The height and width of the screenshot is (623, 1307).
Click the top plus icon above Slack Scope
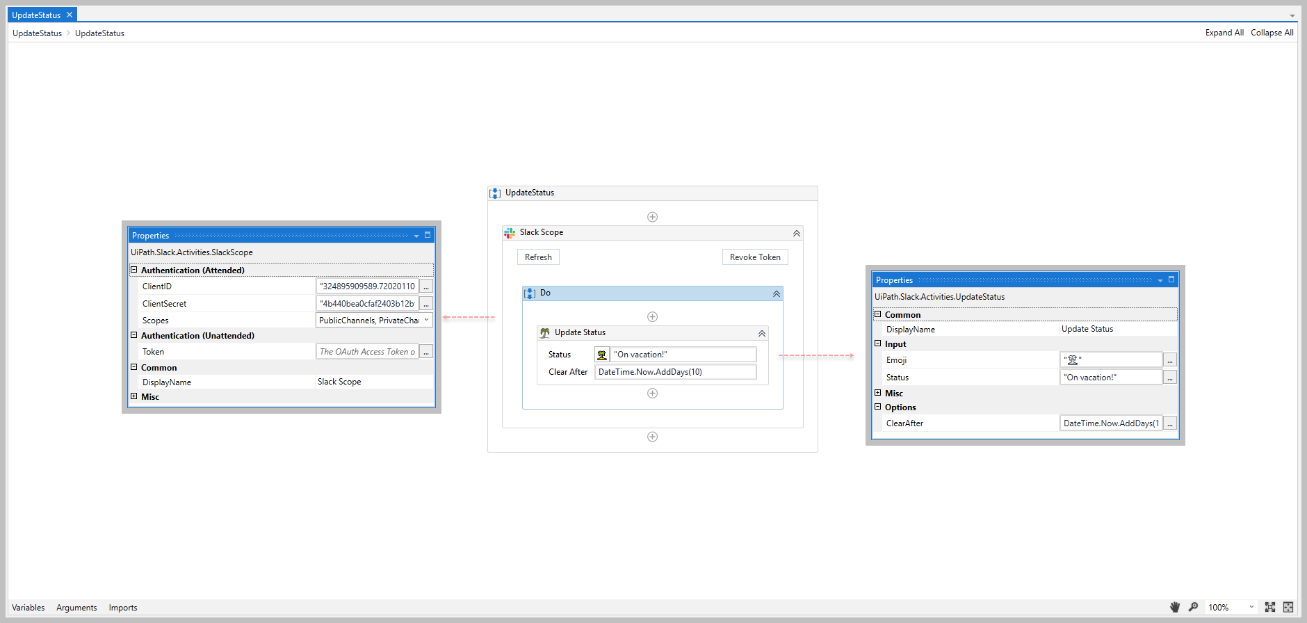click(652, 217)
